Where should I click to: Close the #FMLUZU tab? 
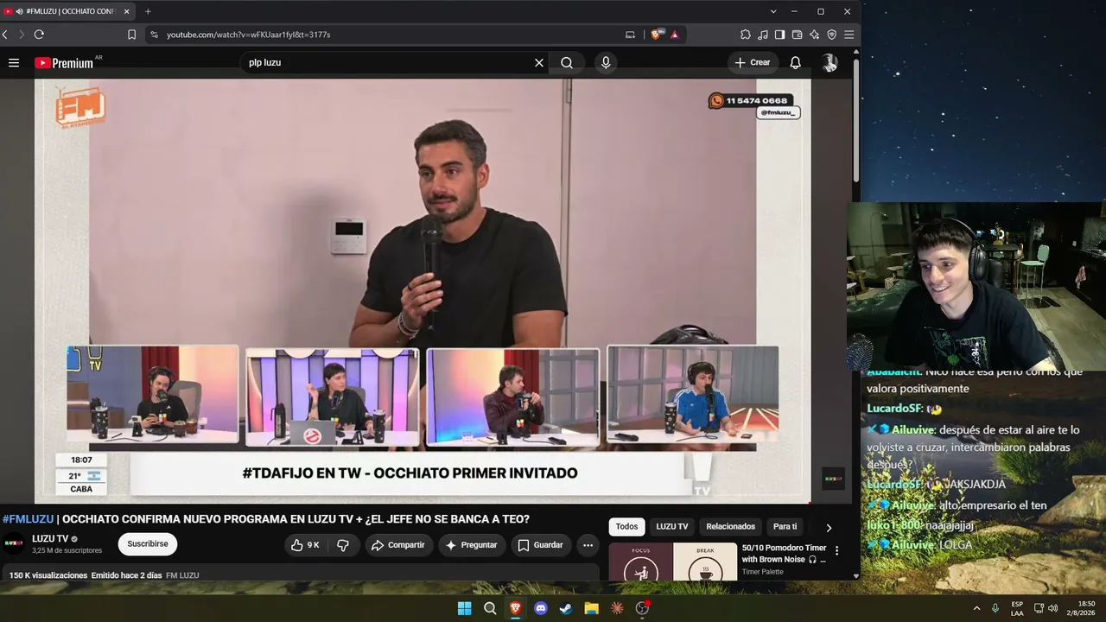click(126, 11)
